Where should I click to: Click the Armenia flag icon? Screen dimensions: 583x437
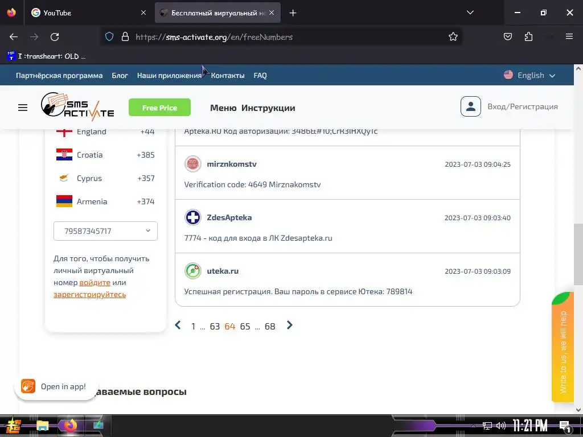coord(64,201)
